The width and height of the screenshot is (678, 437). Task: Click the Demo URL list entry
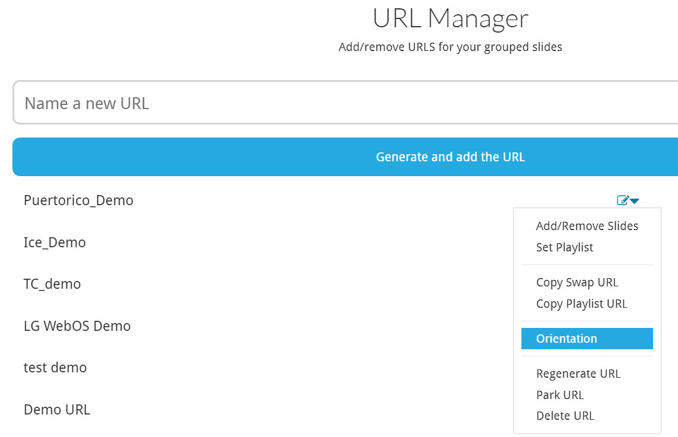click(57, 410)
